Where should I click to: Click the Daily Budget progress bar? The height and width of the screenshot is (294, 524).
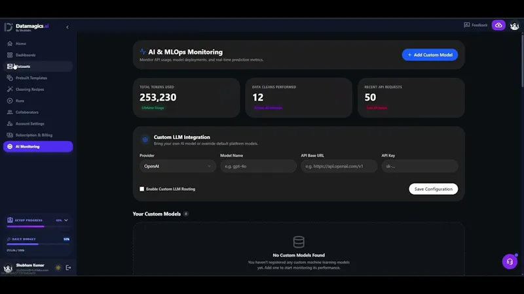tap(38, 244)
